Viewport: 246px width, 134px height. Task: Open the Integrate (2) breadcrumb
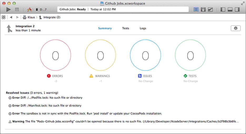[49, 17]
